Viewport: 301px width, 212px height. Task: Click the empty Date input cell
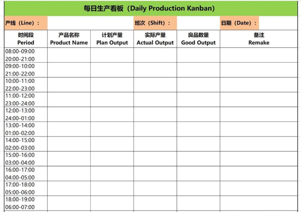[278, 23]
